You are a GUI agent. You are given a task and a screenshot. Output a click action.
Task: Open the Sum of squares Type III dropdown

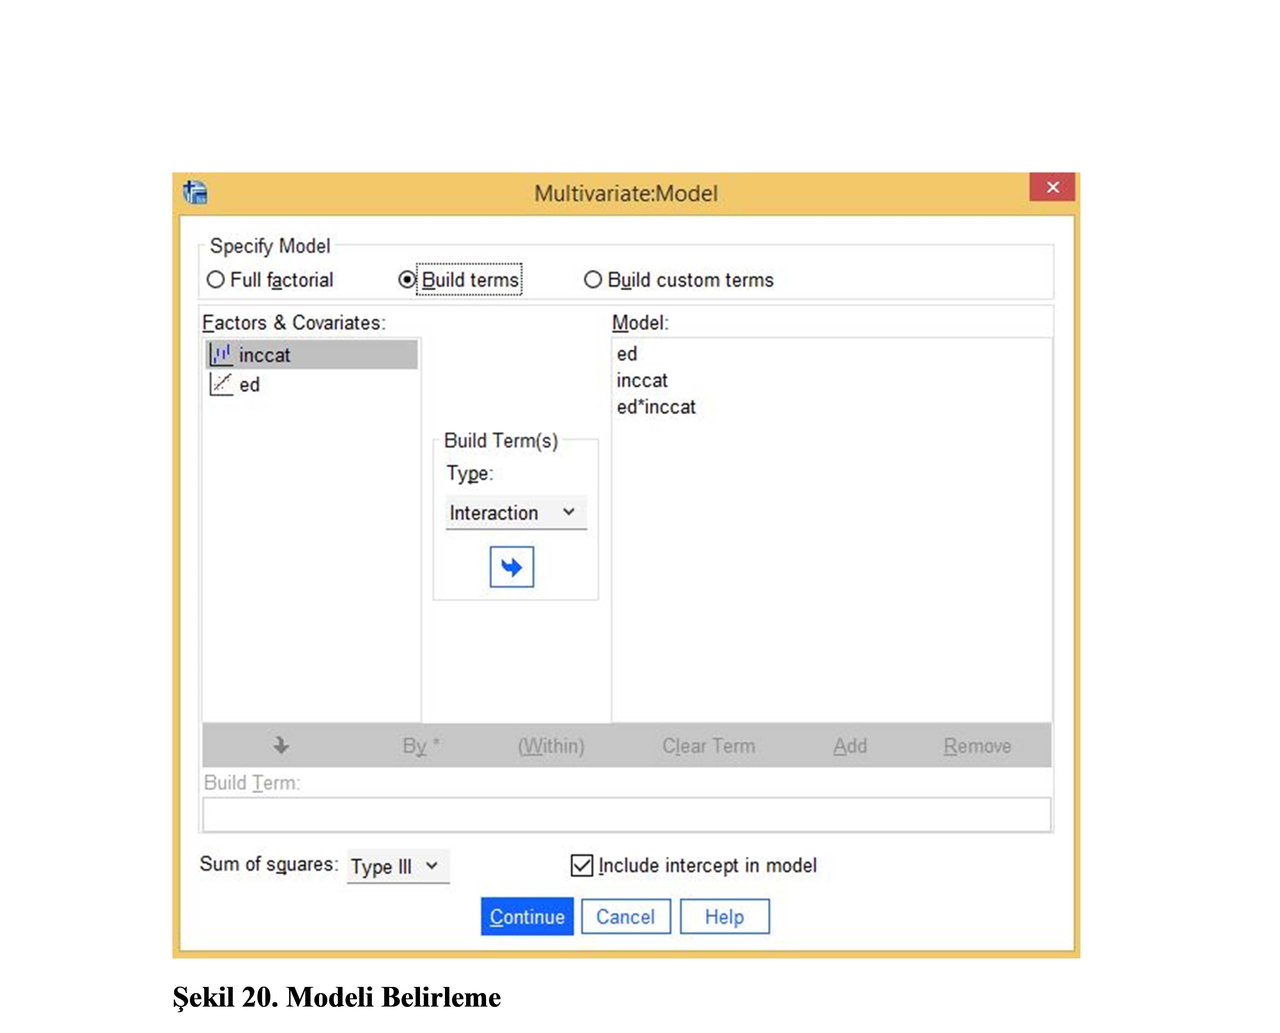pos(397,866)
